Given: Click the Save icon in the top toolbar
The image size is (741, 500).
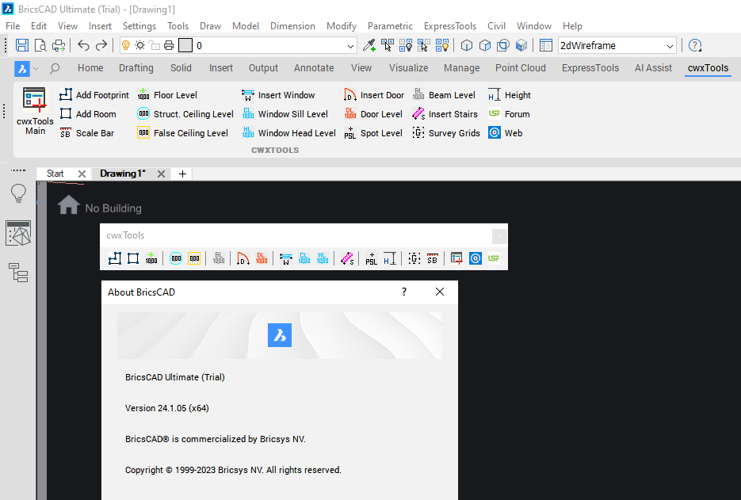Looking at the screenshot, I should (22, 45).
